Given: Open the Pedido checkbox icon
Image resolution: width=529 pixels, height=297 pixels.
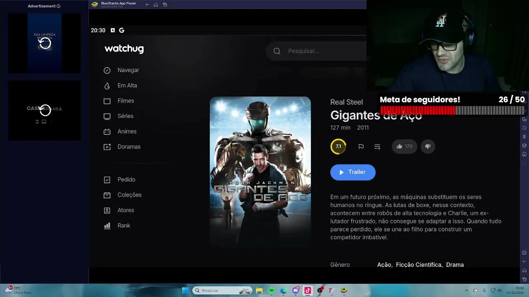Looking at the screenshot, I should [107, 180].
